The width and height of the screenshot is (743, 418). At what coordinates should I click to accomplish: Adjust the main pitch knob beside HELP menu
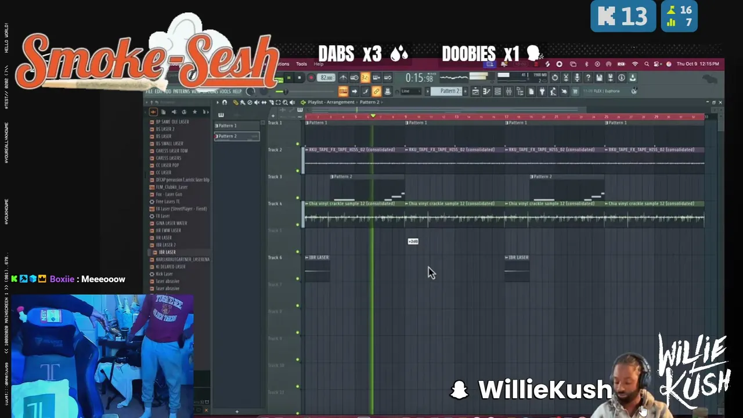point(251,91)
